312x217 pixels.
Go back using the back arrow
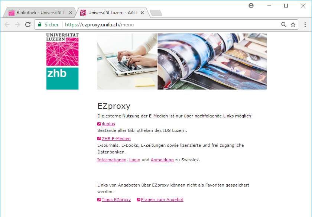pos(7,25)
